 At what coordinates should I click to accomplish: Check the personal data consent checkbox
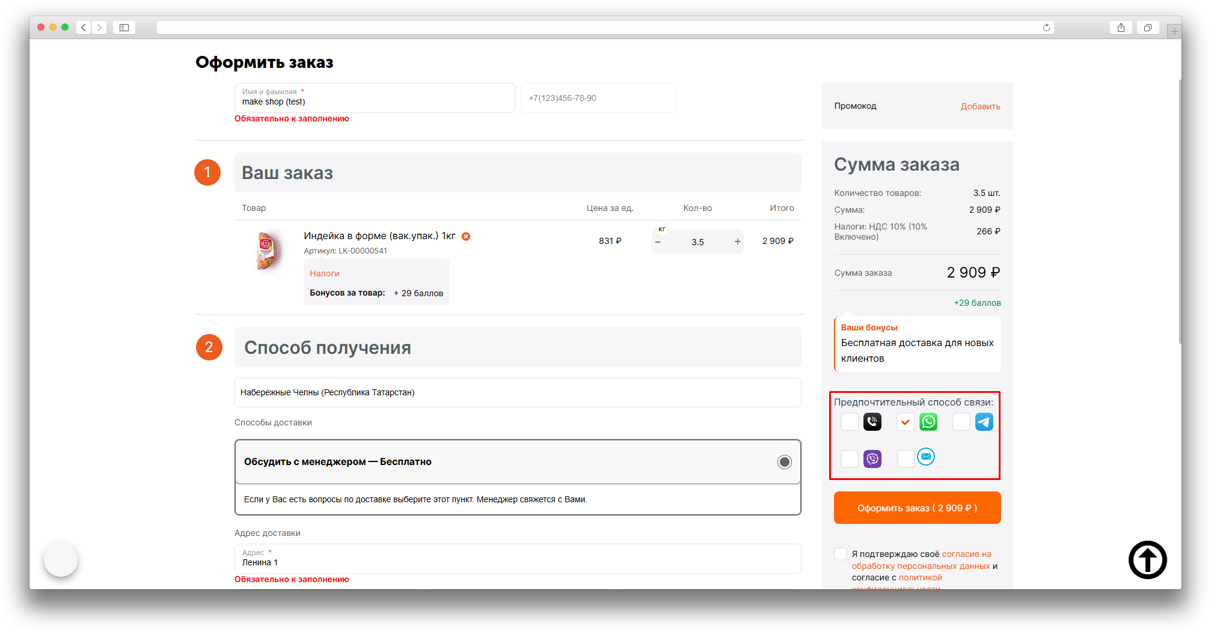pos(841,554)
